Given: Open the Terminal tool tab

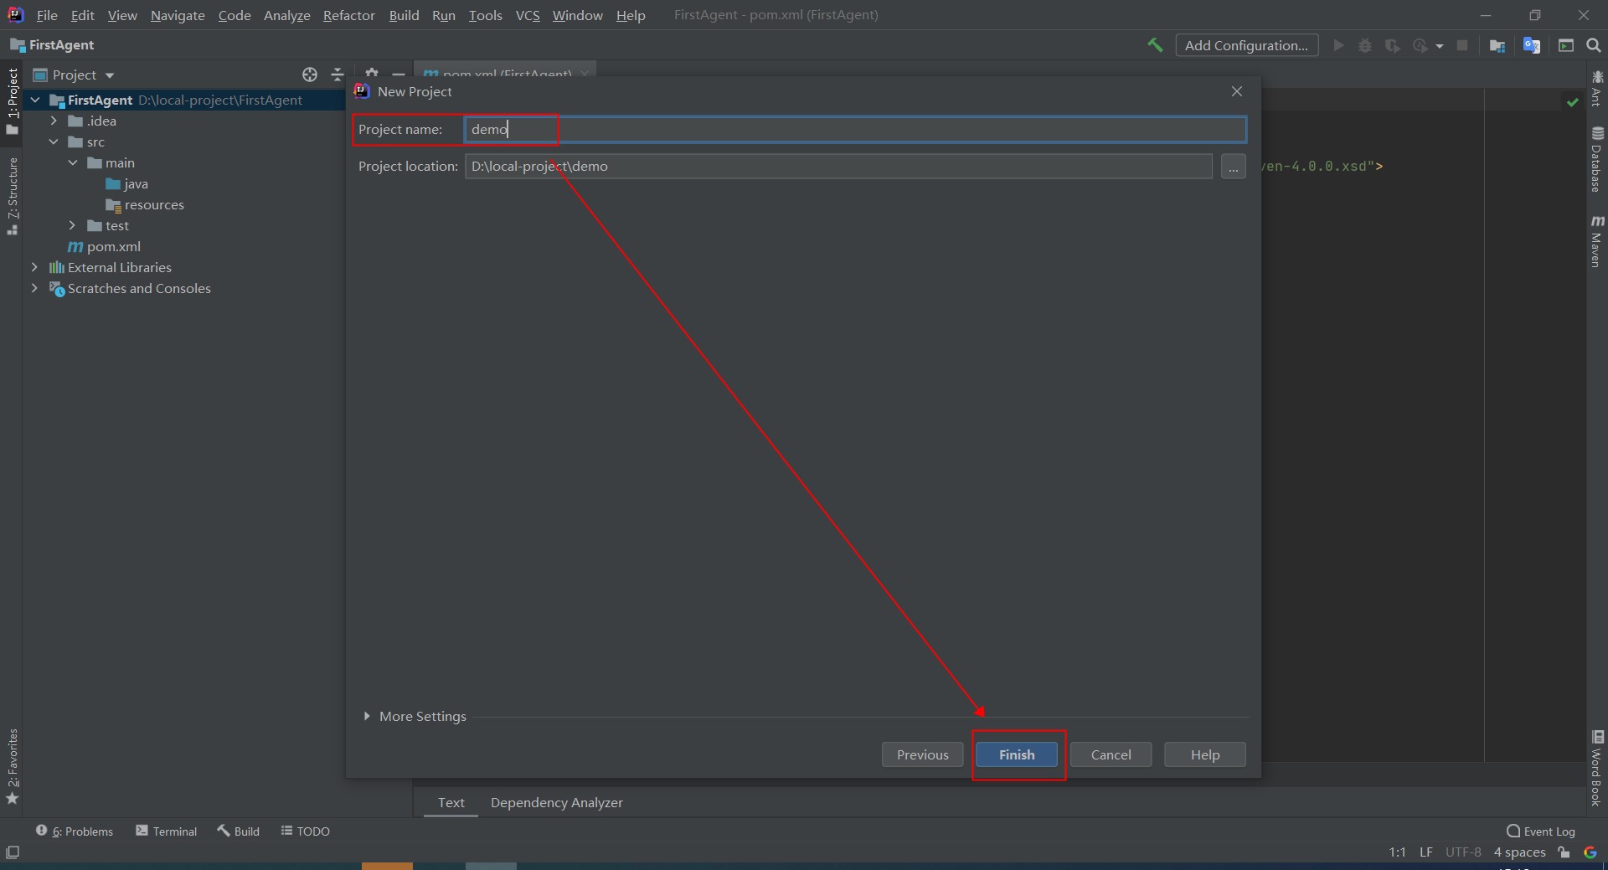Looking at the screenshot, I should pyautogui.click(x=167, y=831).
